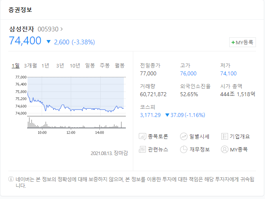The height and width of the screenshot is (199, 265).
Task: Click chart axis label 10:00
Action: (x=42, y=133)
